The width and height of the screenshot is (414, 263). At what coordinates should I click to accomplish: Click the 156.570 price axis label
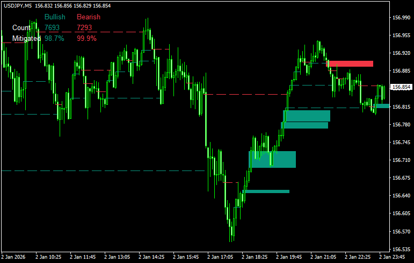402,232
